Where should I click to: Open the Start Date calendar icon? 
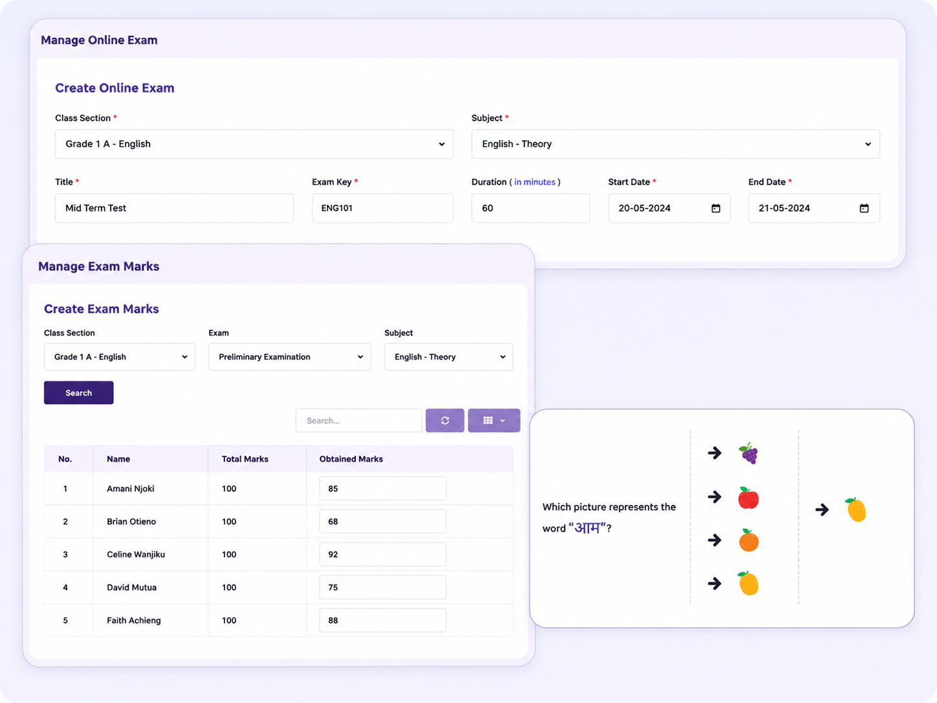coord(716,208)
